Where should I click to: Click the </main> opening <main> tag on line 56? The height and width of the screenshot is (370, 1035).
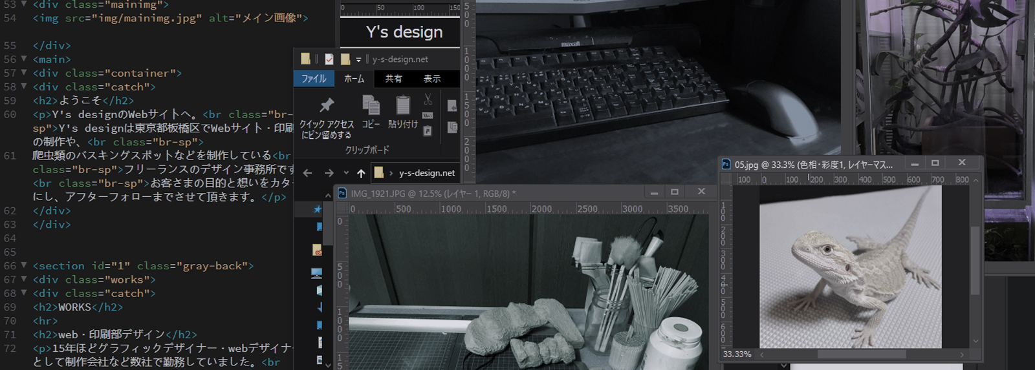point(52,59)
